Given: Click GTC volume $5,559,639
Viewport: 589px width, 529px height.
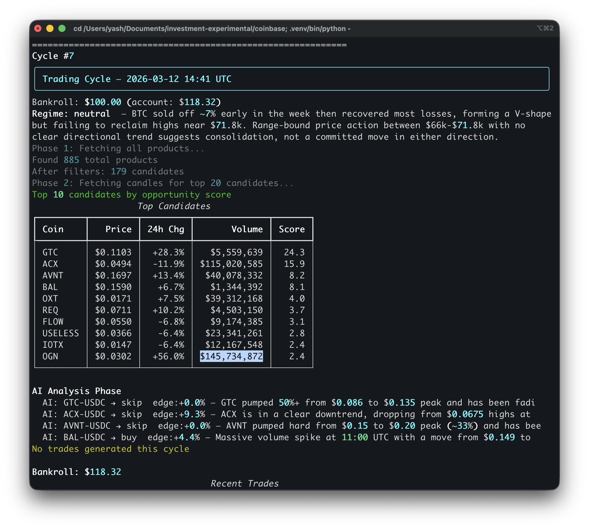Looking at the screenshot, I should click(x=237, y=252).
